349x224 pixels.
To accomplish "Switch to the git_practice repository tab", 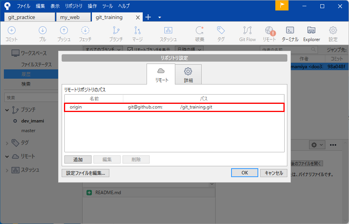I will [x=29, y=17].
